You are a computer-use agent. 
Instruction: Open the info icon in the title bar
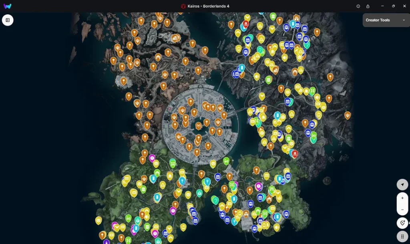358,6
